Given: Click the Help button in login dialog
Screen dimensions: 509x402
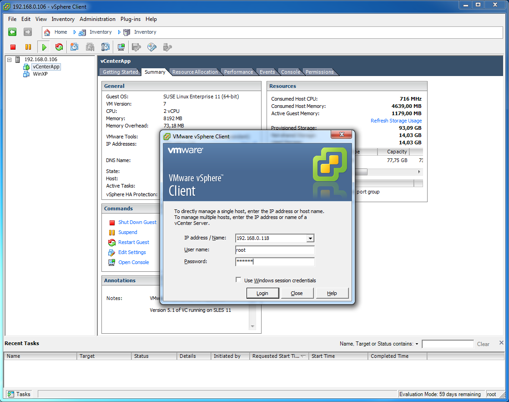Looking at the screenshot, I should [332, 293].
